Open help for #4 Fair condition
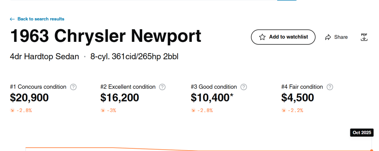This screenshot has width=379, height=151. (x=330, y=87)
